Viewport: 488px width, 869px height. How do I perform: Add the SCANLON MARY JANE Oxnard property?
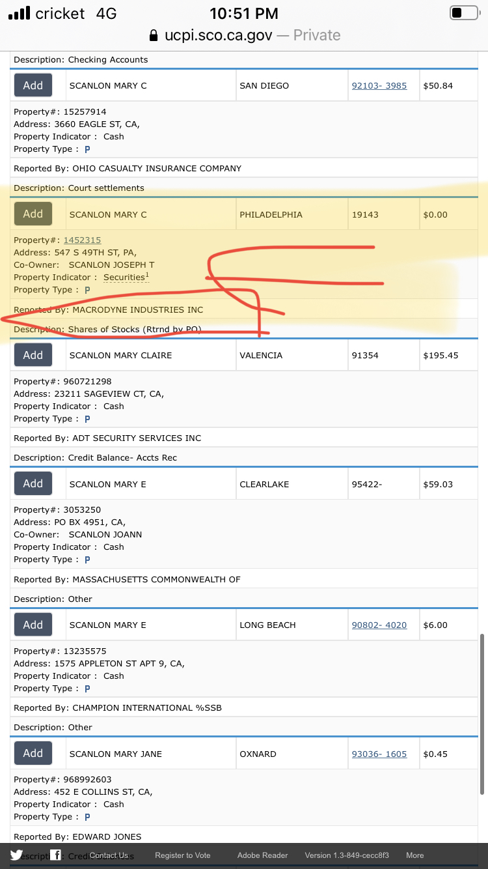click(33, 753)
